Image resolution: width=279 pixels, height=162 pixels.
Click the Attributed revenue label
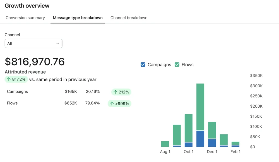(x=25, y=72)
